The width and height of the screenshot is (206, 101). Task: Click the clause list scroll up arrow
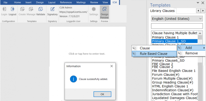tap(200, 33)
